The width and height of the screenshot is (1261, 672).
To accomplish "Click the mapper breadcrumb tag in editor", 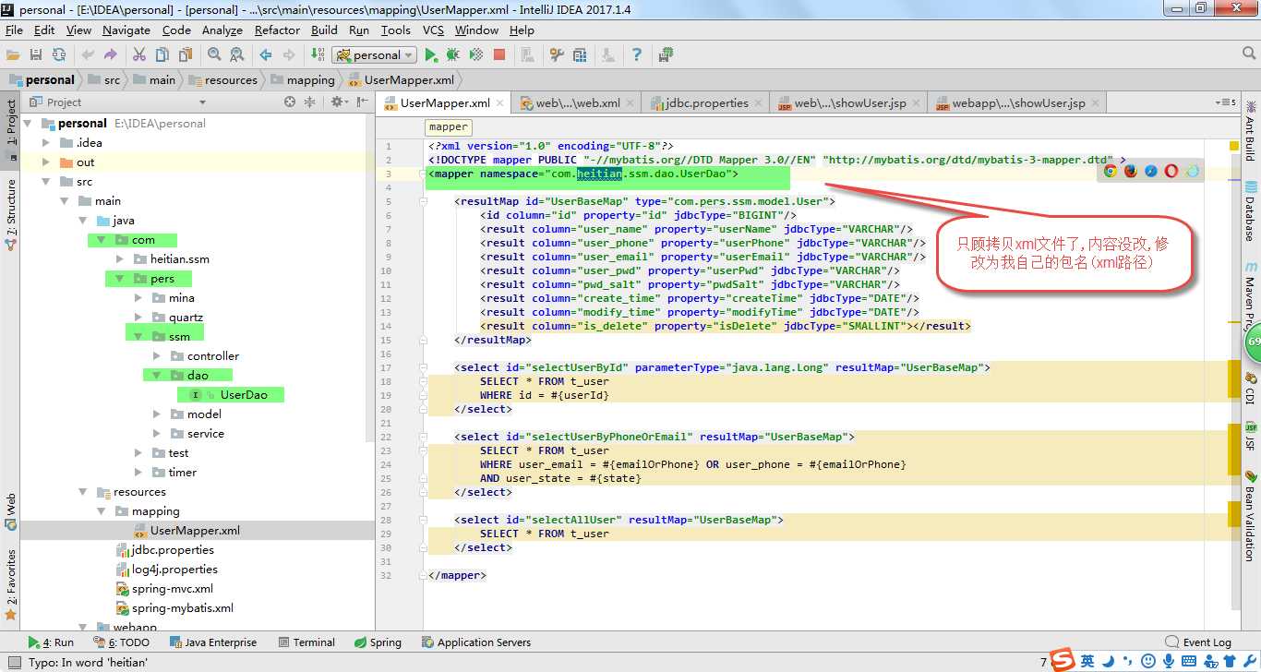I will (x=449, y=127).
